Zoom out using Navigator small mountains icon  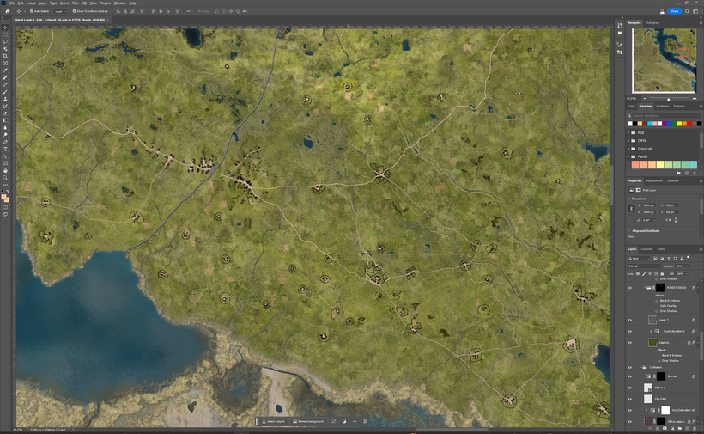[x=645, y=98]
